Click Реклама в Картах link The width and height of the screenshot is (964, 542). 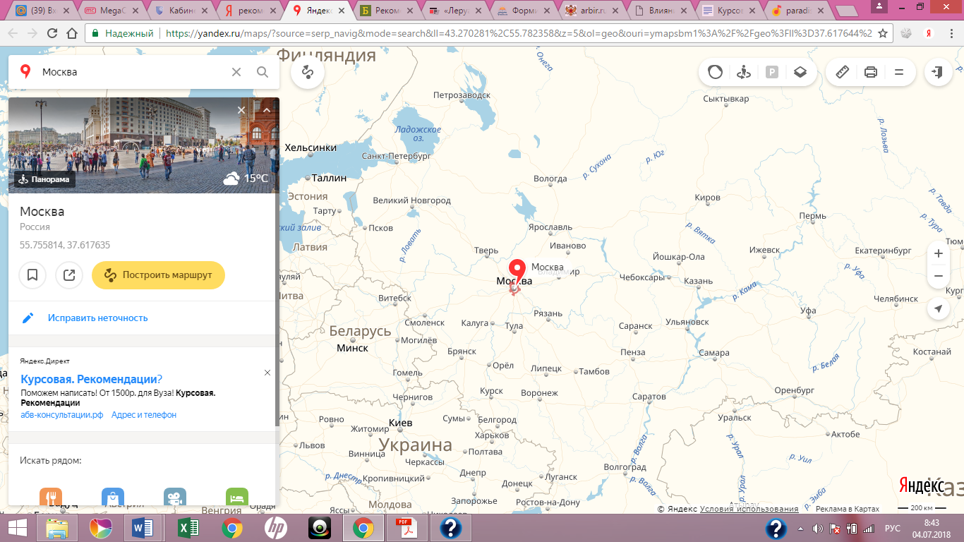coord(848,509)
